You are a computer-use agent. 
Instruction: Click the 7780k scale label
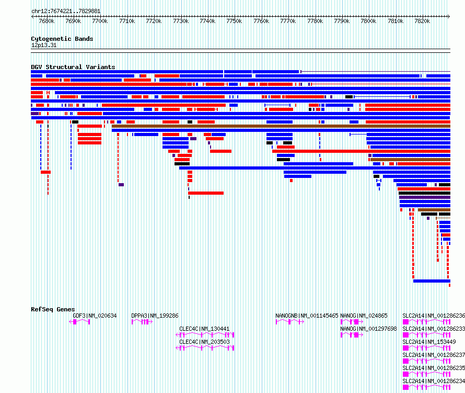pos(315,21)
